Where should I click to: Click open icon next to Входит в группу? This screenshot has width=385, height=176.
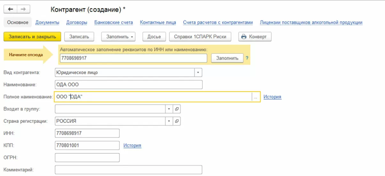coord(177,109)
